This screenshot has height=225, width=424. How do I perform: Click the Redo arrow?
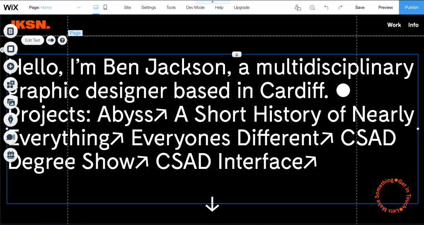point(340,7)
